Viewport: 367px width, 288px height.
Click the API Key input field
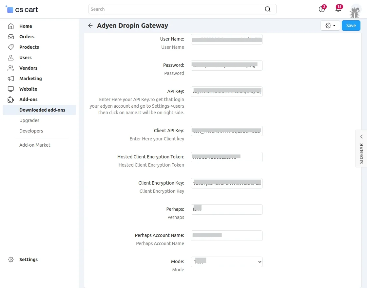[226, 92]
